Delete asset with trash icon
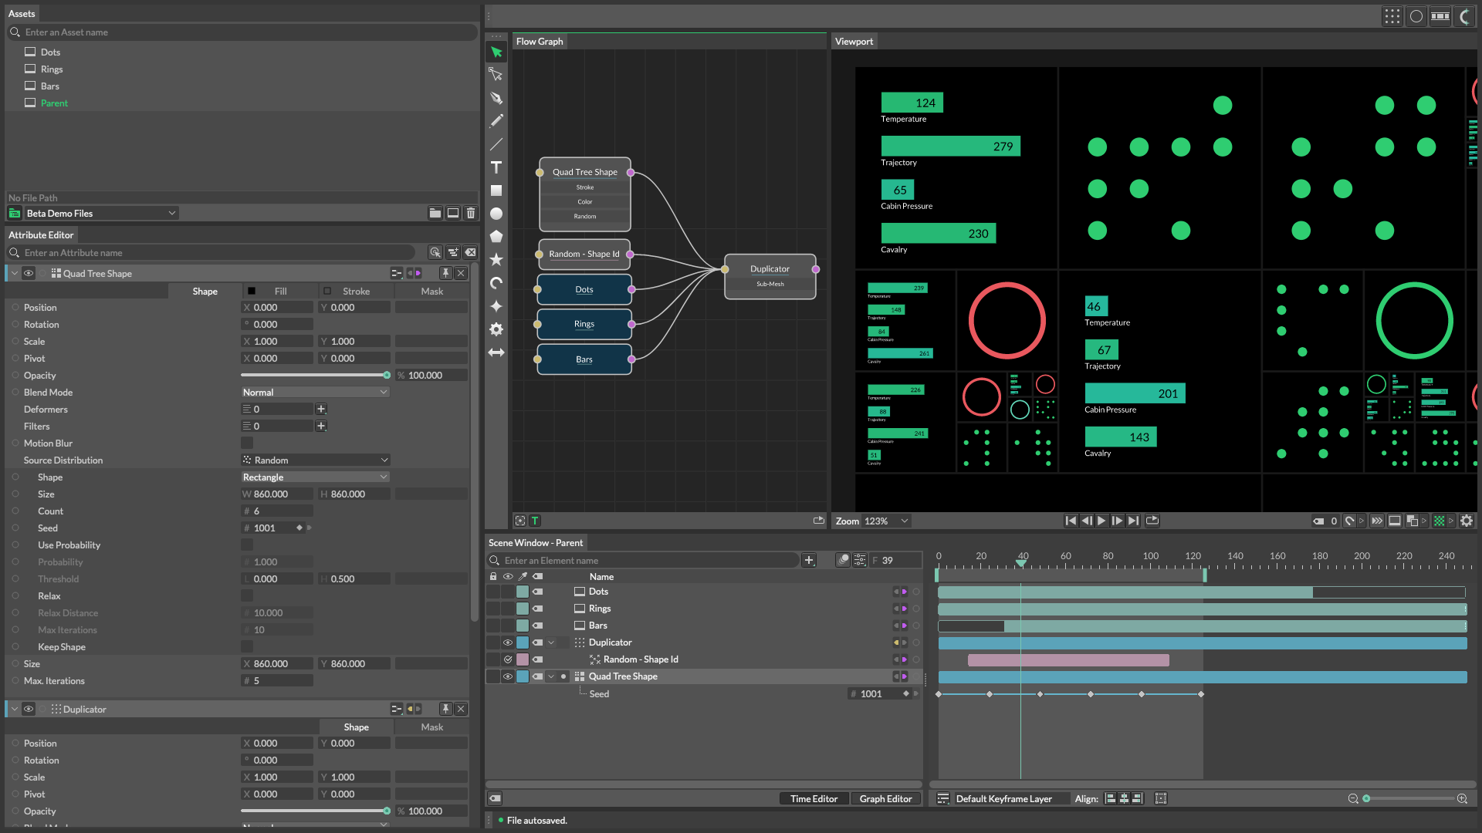The image size is (1482, 833). 471,213
